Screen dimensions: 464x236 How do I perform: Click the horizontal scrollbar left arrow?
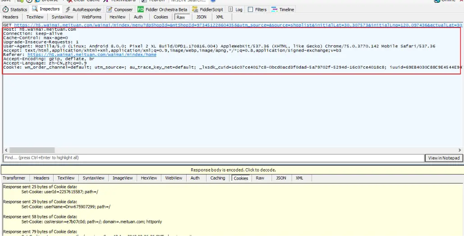pos(6,150)
